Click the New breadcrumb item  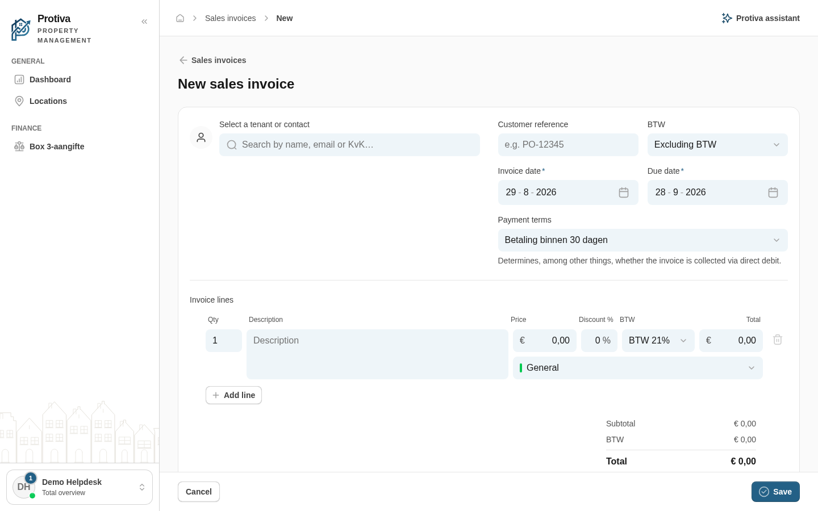click(285, 18)
